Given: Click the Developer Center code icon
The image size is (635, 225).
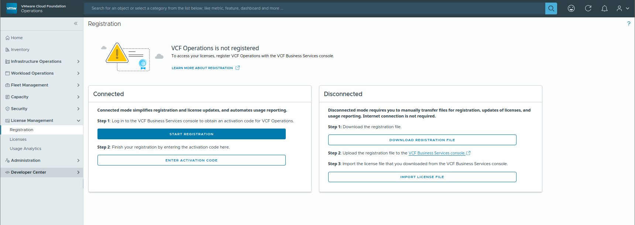Looking at the screenshot, I should tap(7, 172).
